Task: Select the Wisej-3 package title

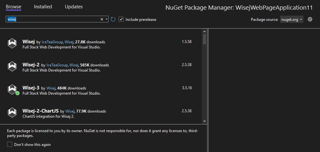Action: (x=31, y=88)
